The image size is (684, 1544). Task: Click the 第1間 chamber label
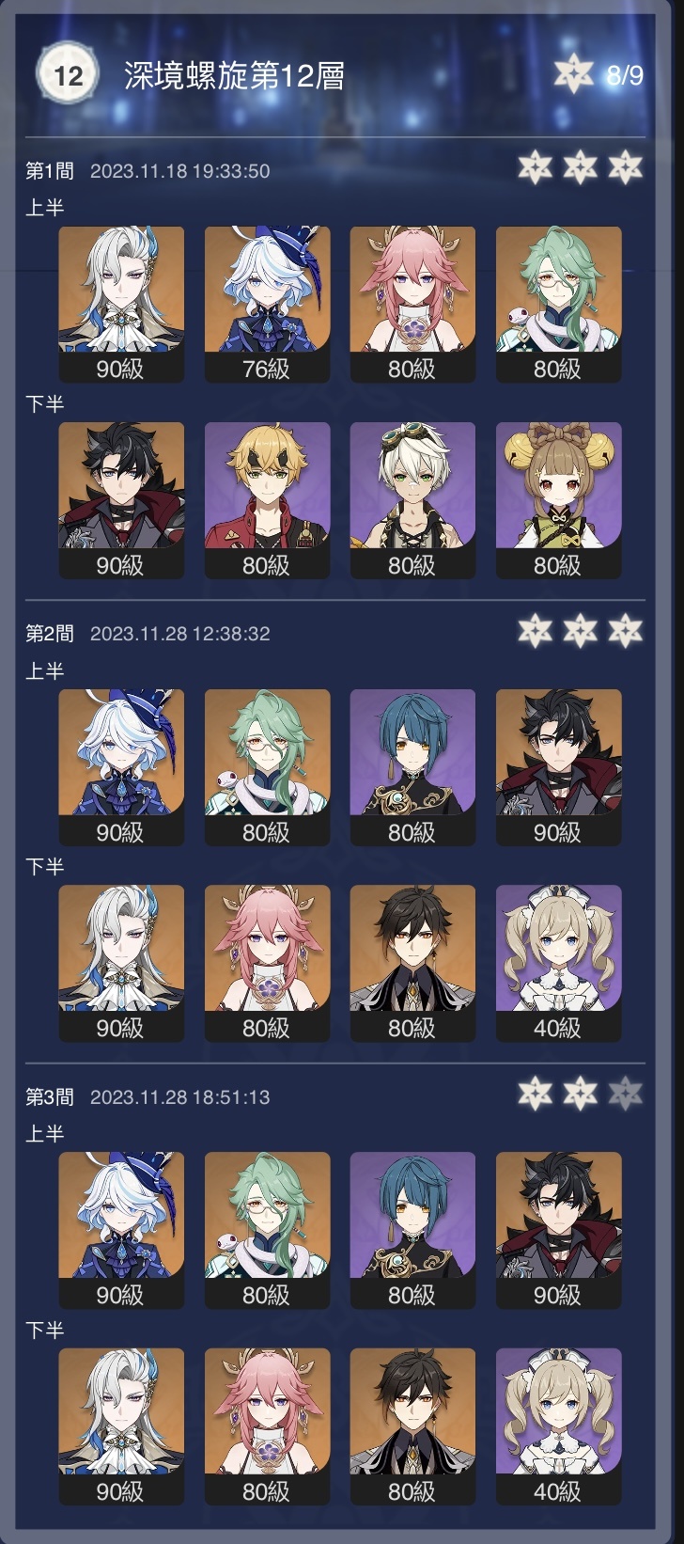(x=49, y=170)
